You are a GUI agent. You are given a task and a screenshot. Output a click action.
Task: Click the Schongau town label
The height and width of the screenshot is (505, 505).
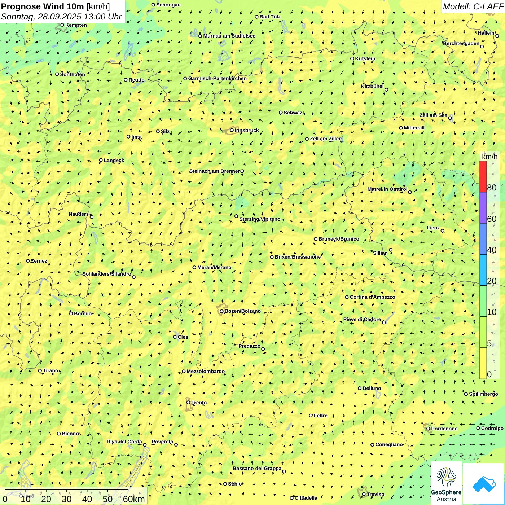pyautogui.click(x=168, y=5)
